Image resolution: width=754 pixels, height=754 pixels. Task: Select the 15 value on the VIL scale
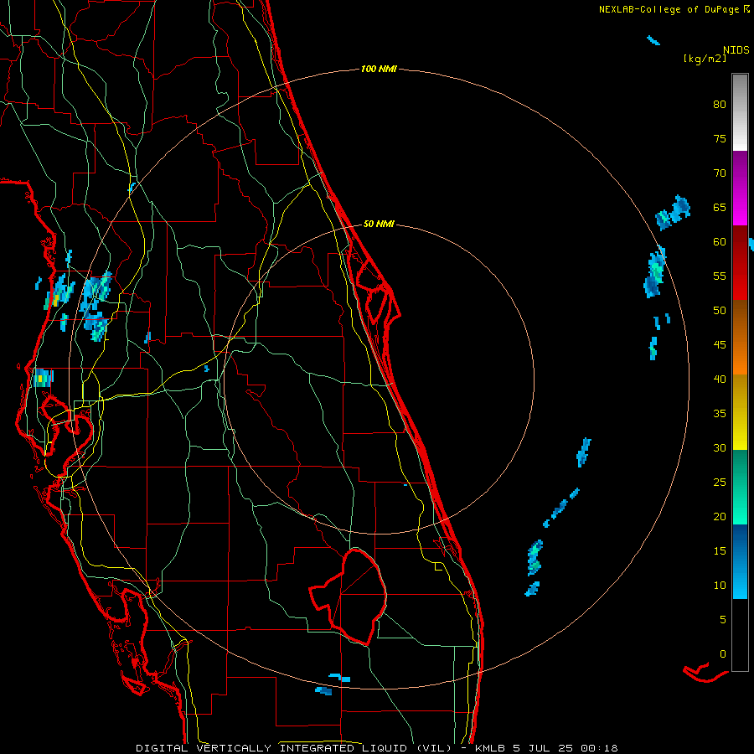(720, 550)
